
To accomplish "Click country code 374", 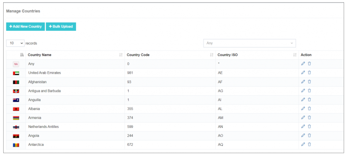I will click(130, 118).
